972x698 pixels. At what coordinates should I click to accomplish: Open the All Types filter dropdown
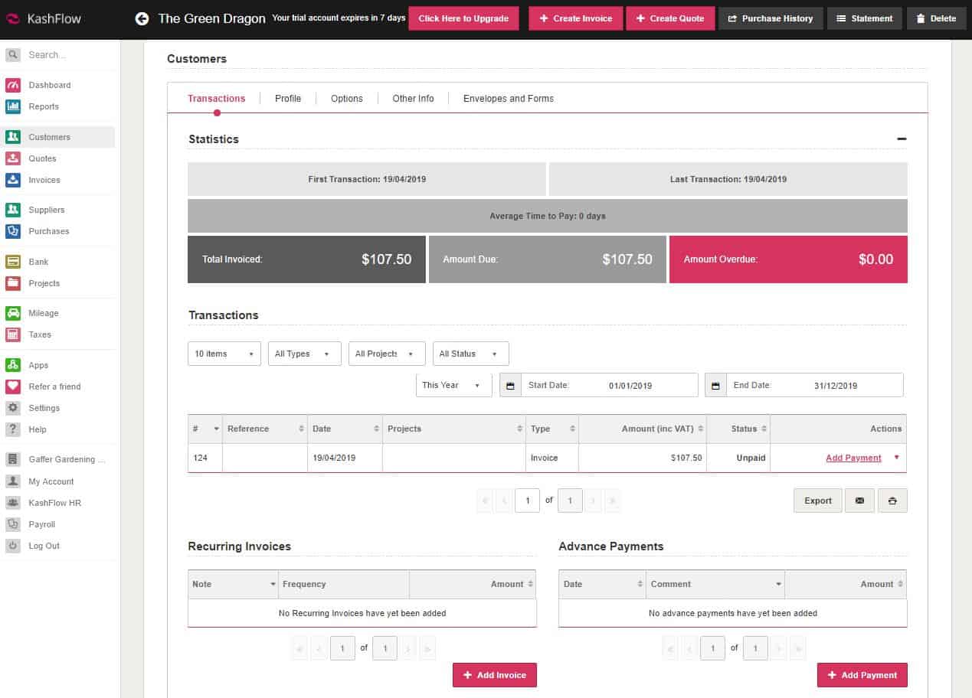pos(305,354)
